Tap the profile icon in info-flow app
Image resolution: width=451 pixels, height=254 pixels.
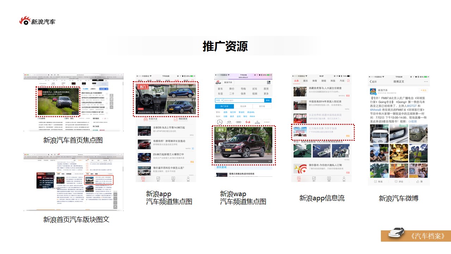click(344, 178)
